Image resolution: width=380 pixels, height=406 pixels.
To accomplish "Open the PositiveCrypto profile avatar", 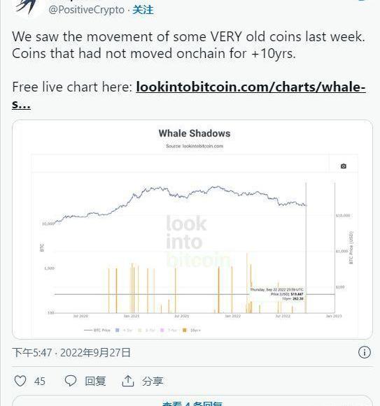I will tap(27, 6).
